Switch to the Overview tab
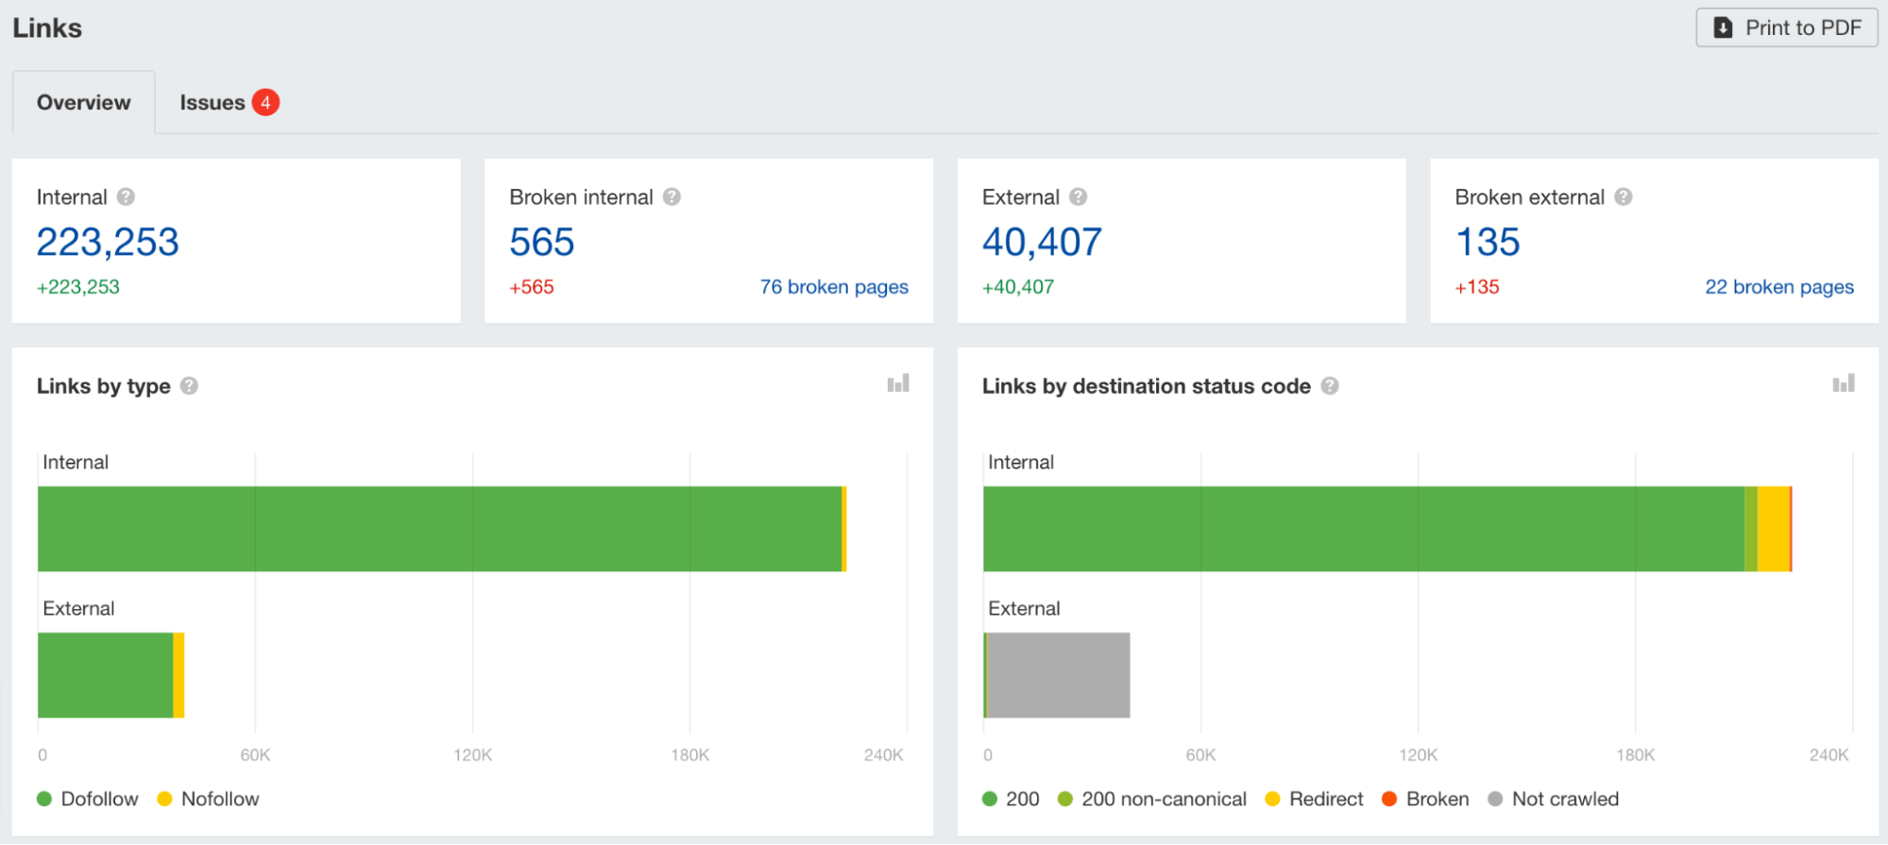The height and width of the screenshot is (845, 1888). tap(84, 102)
